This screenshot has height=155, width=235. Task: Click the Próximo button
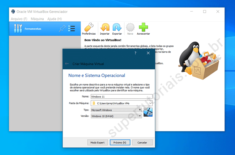click(120, 142)
